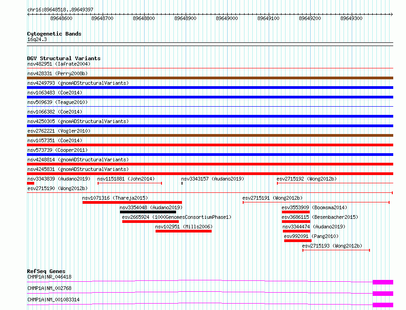Open the nsv1151881 (John2014) label
The height and width of the screenshot is (310, 406).
[126, 179]
